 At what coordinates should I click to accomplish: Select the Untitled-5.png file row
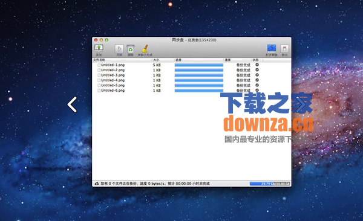coord(192,85)
